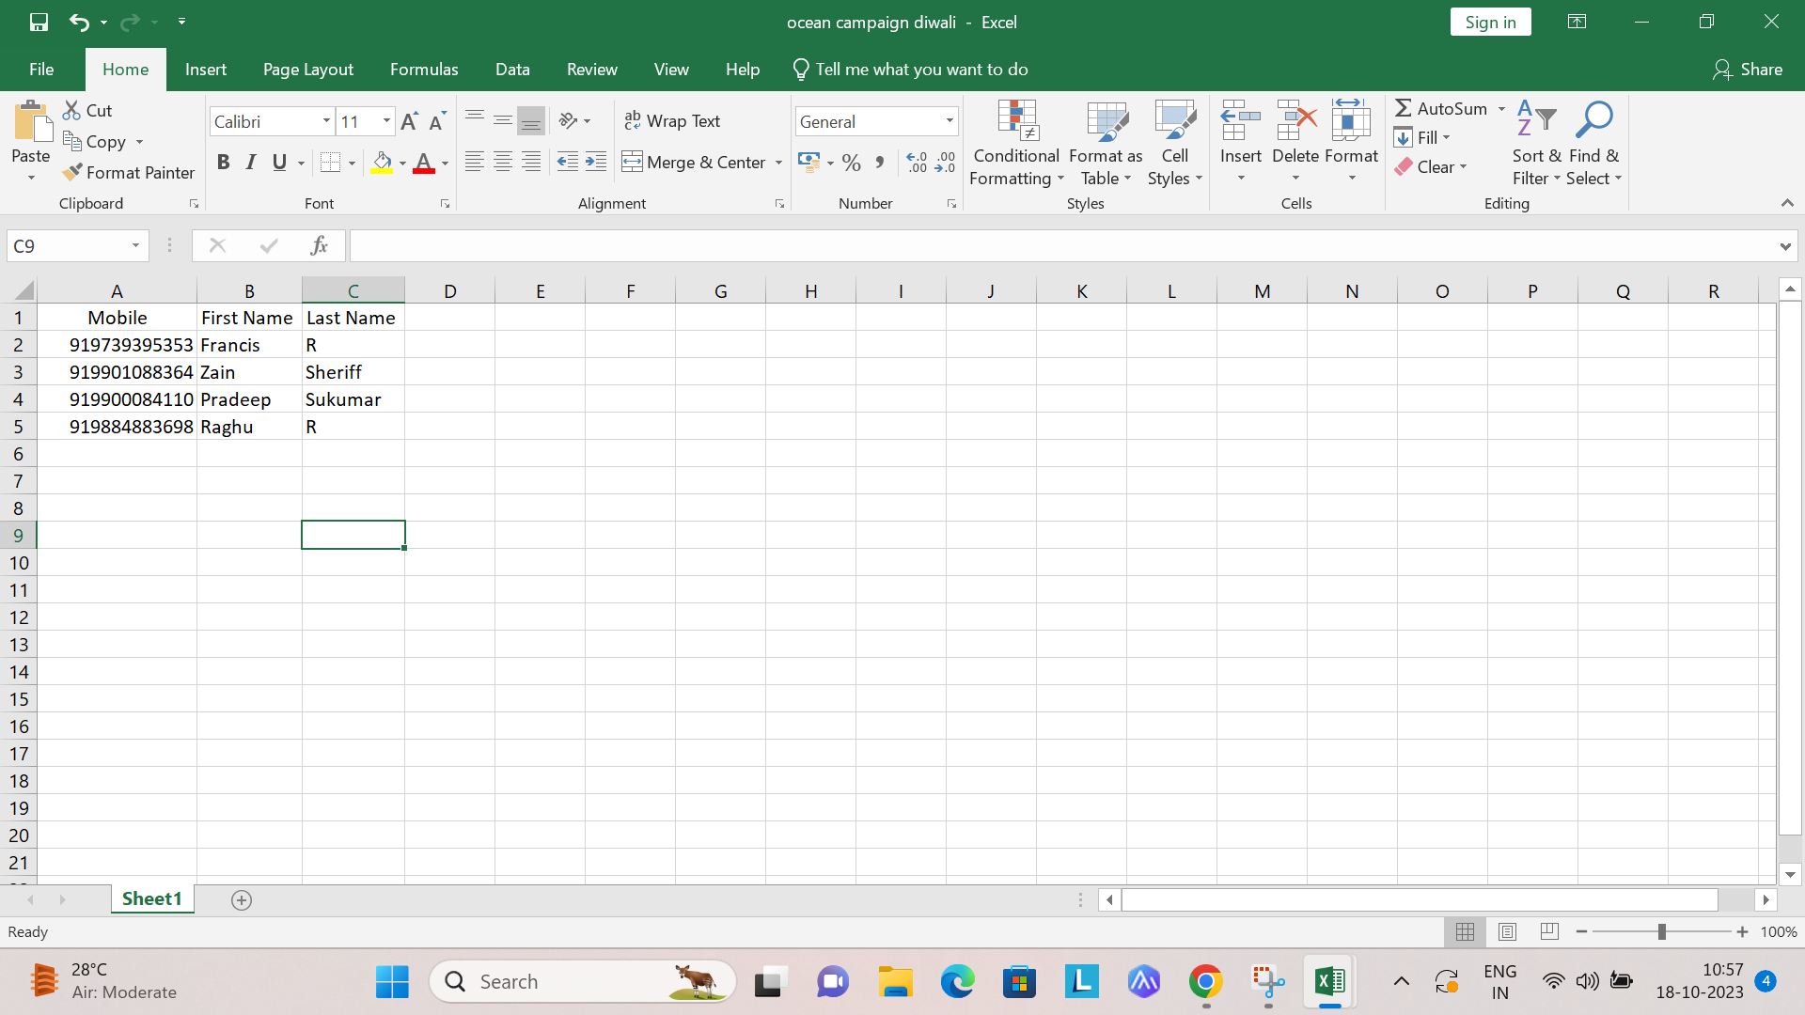Expand Merge & Center dropdown arrow
The image size is (1805, 1015).
[778, 163]
